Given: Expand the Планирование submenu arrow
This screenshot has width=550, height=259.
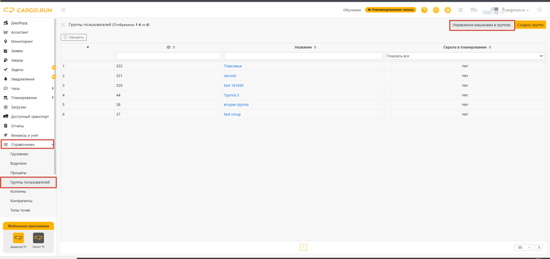Looking at the screenshot, I should pos(52,98).
